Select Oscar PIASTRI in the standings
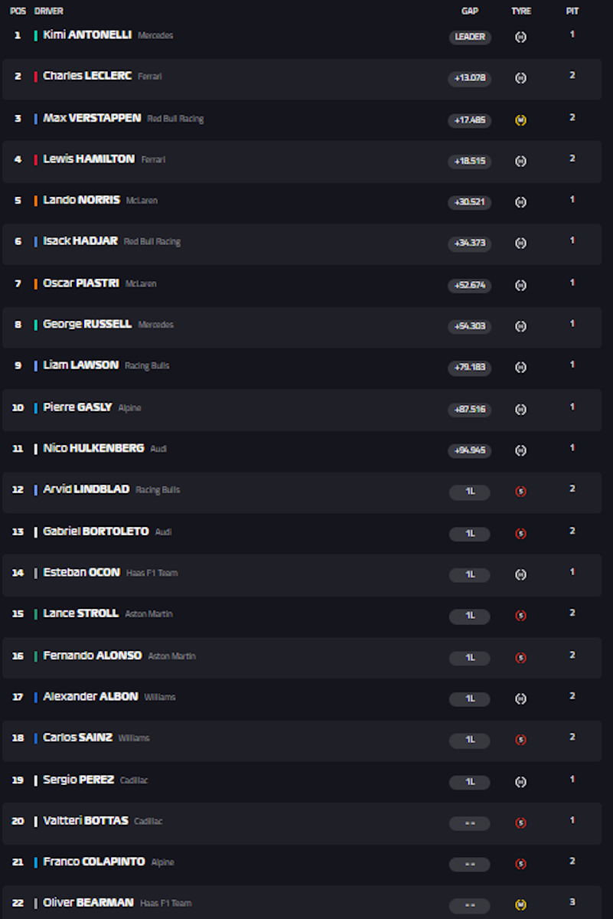This screenshot has width=613, height=919. click(x=302, y=284)
